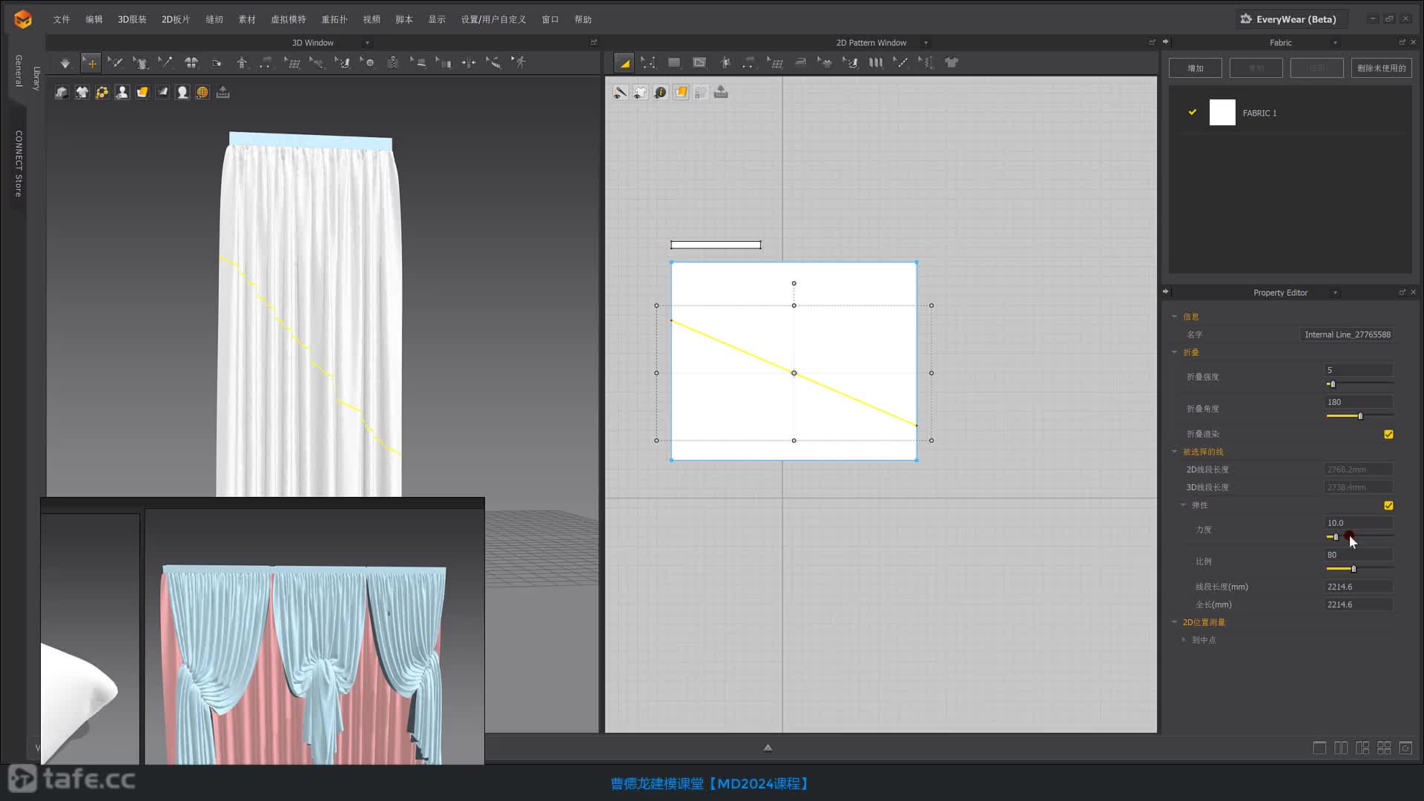1424x801 pixels.
Task: Collapse the 信息 section
Action: pyautogui.click(x=1174, y=317)
